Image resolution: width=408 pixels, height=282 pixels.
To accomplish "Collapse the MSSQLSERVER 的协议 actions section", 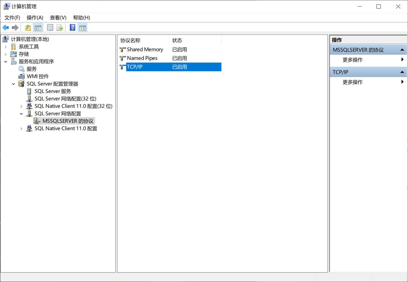I will point(402,50).
